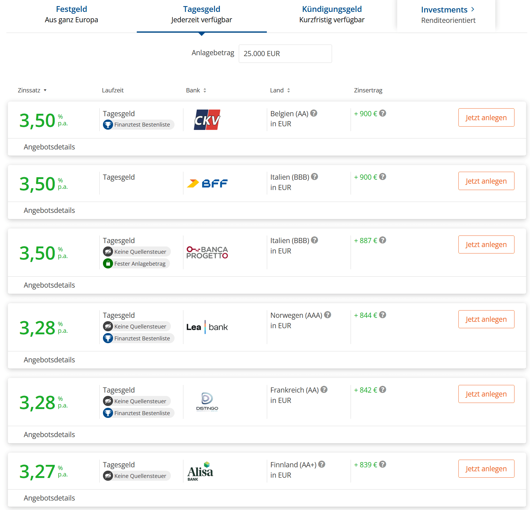Click Jetzt anlegen for the BFF offer
Image resolution: width=530 pixels, height=510 pixels.
click(486, 181)
